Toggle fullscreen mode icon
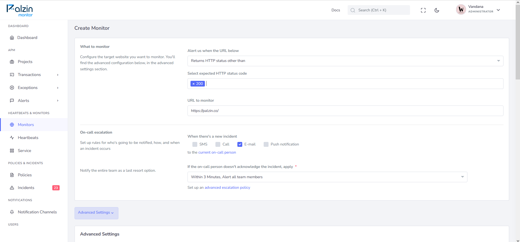 coord(423,10)
